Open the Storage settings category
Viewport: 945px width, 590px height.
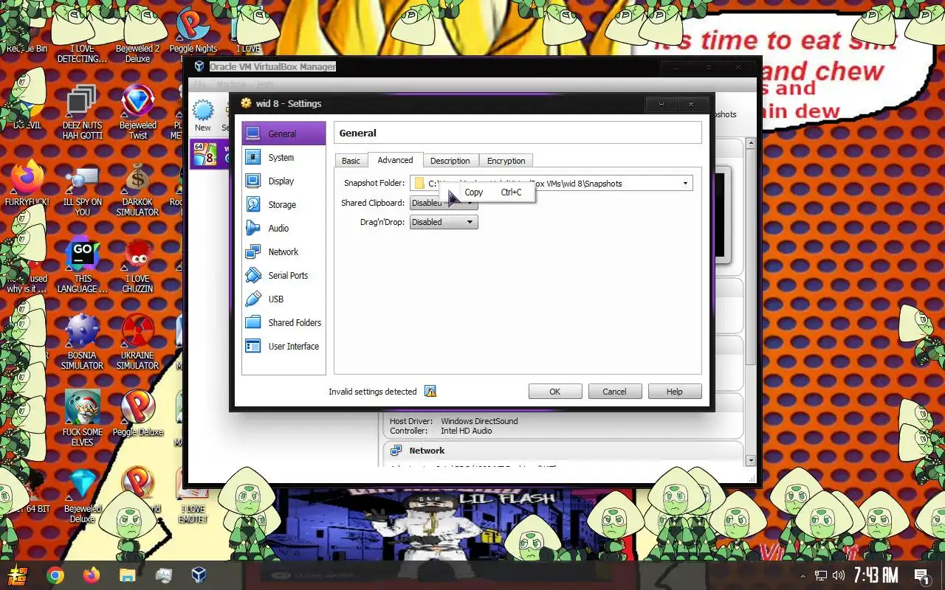pyautogui.click(x=283, y=204)
